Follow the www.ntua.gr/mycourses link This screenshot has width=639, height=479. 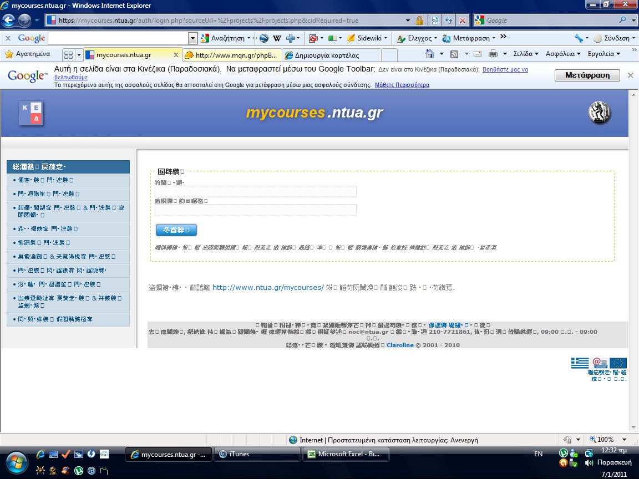(x=268, y=287)
